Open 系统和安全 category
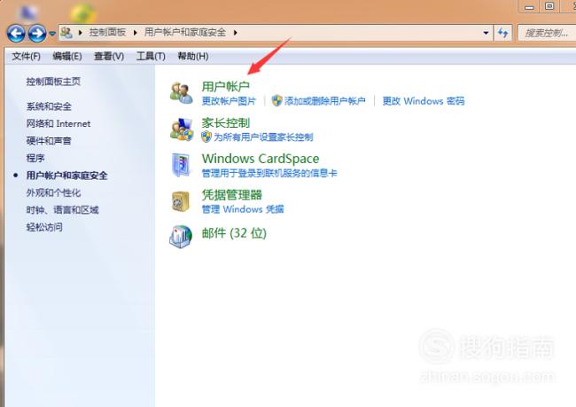Screen dimensions: 576x407 tap(49, 106)
